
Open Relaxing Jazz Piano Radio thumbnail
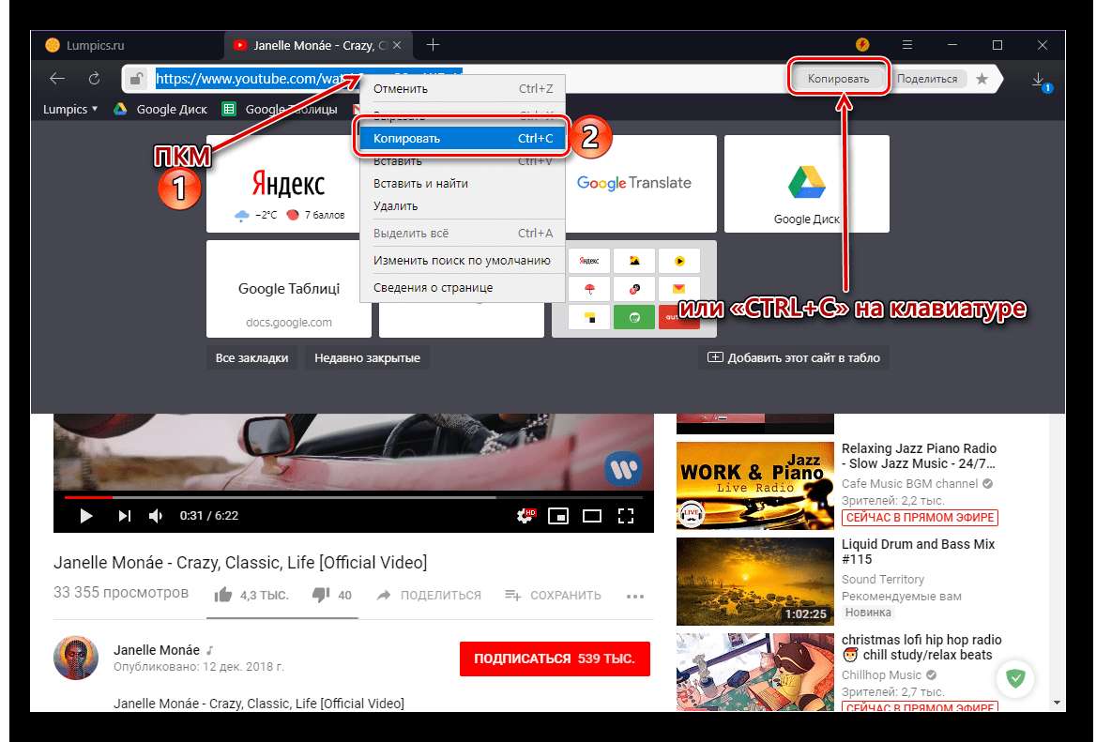[x=754, y=486]
